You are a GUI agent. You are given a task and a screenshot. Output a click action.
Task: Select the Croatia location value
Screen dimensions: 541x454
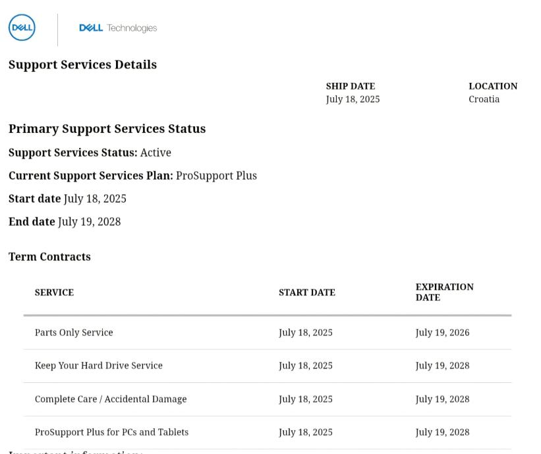click(x=484, y=99)
